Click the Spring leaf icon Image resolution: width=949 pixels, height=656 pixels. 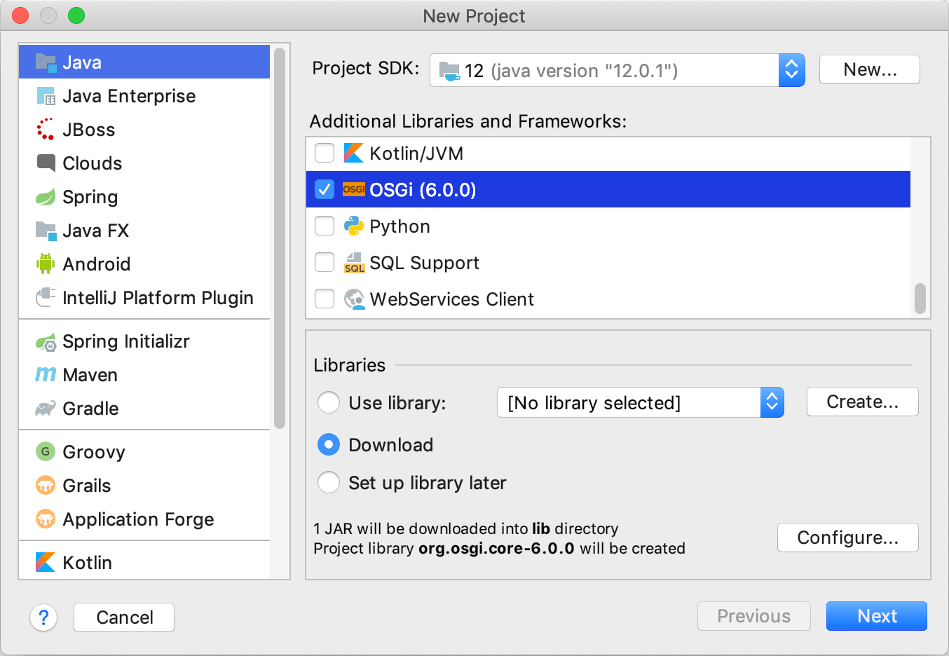(x=46, y=197)
